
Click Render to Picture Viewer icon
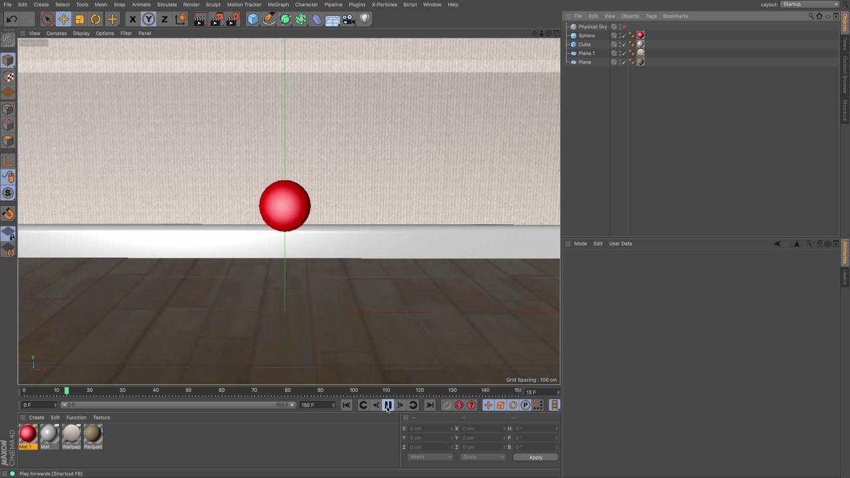(216, 19)
